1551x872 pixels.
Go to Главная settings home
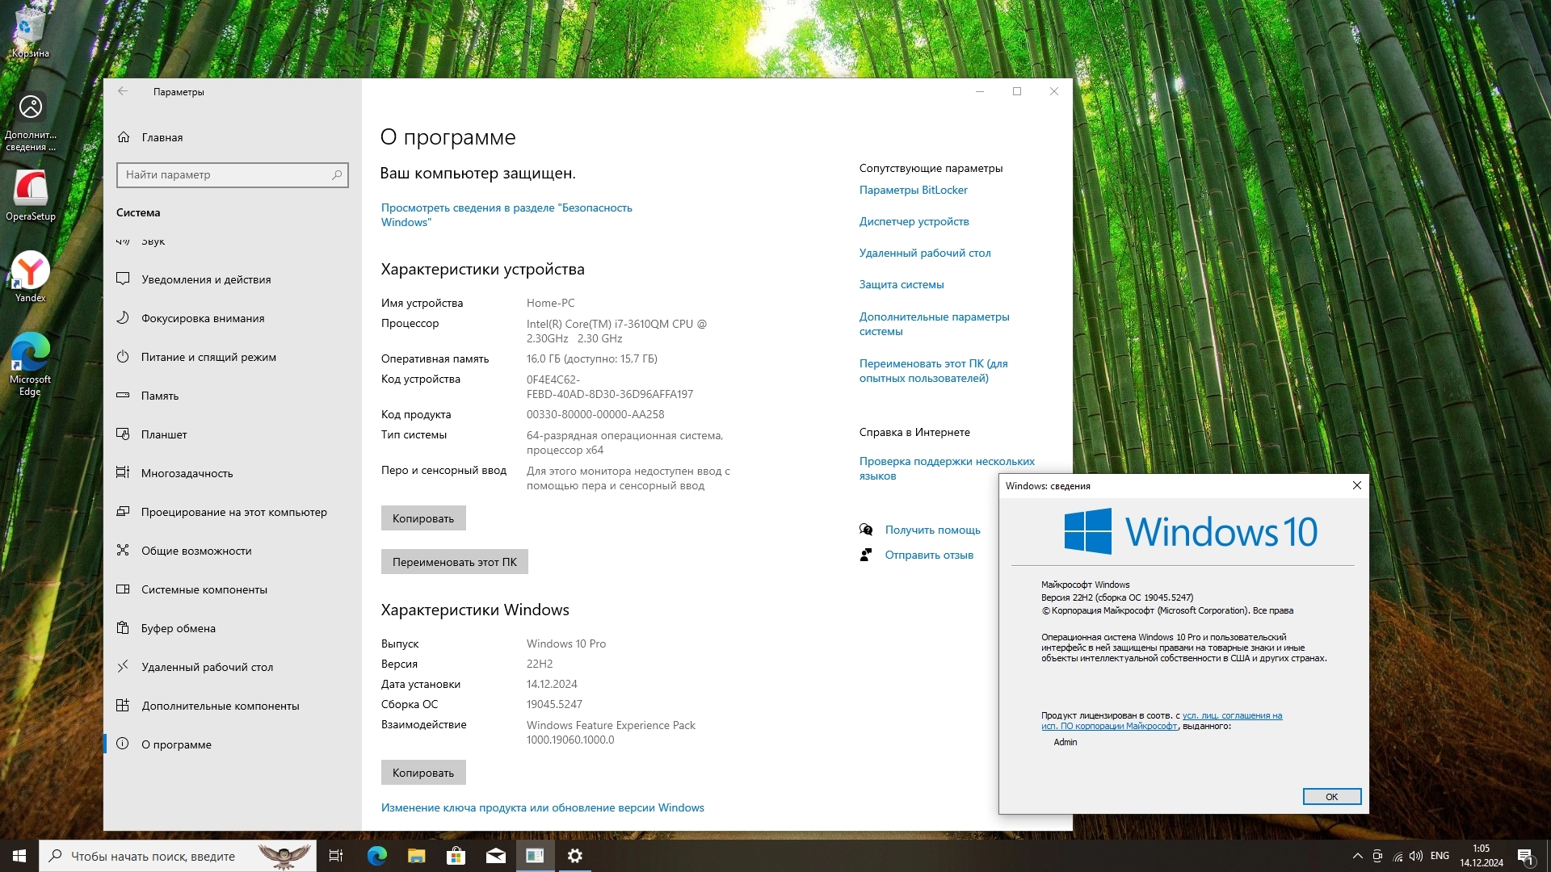(162, 137)
